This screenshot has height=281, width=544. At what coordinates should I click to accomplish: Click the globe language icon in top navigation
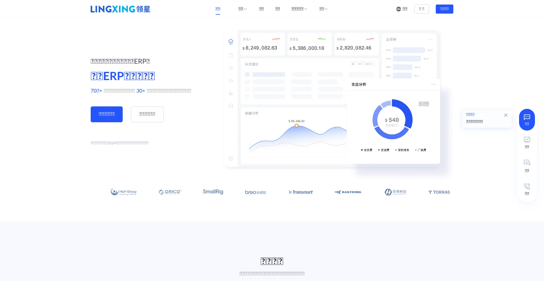[398, 9]
